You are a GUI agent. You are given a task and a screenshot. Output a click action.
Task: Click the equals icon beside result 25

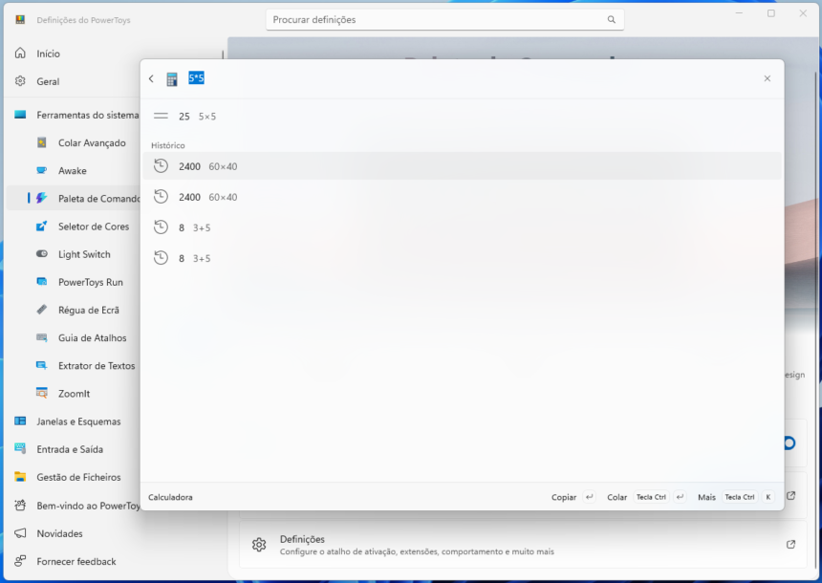[161, 117]
